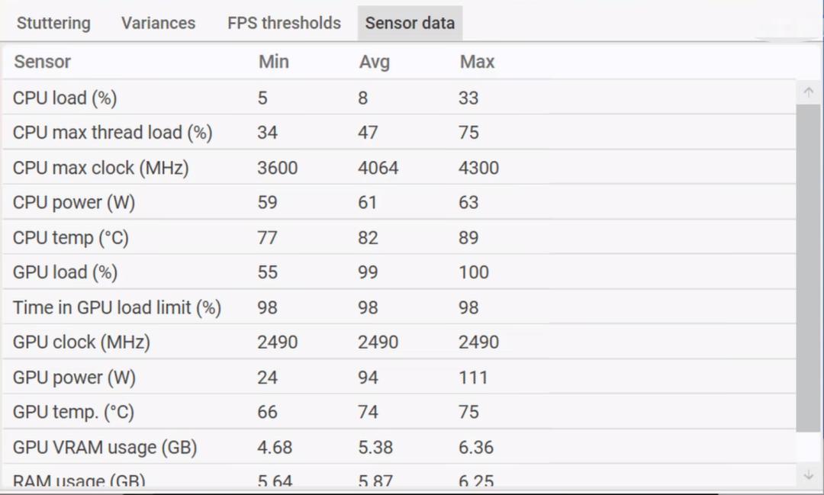This screenshot has width=824, height=495.
Task: Click the Max column header
Action: (x=477, y=62)
